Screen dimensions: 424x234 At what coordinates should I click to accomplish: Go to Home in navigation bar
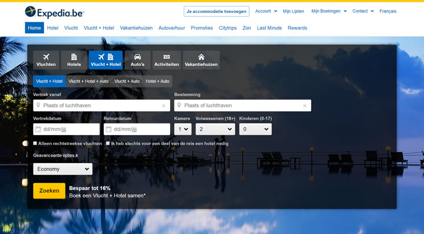click(x=34, y=28)
